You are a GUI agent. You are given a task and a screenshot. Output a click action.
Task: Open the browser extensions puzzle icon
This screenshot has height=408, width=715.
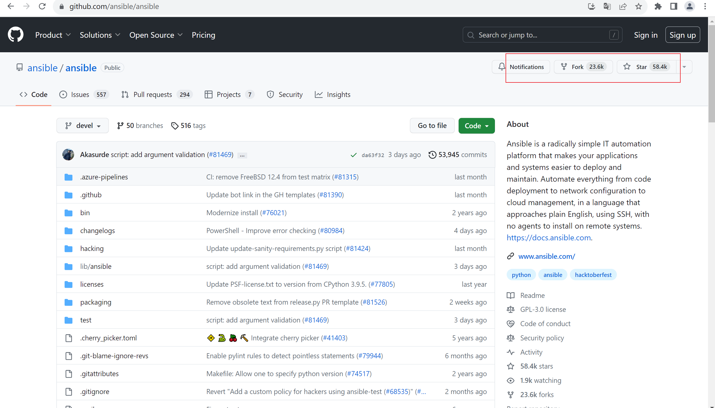coord(658,6)
